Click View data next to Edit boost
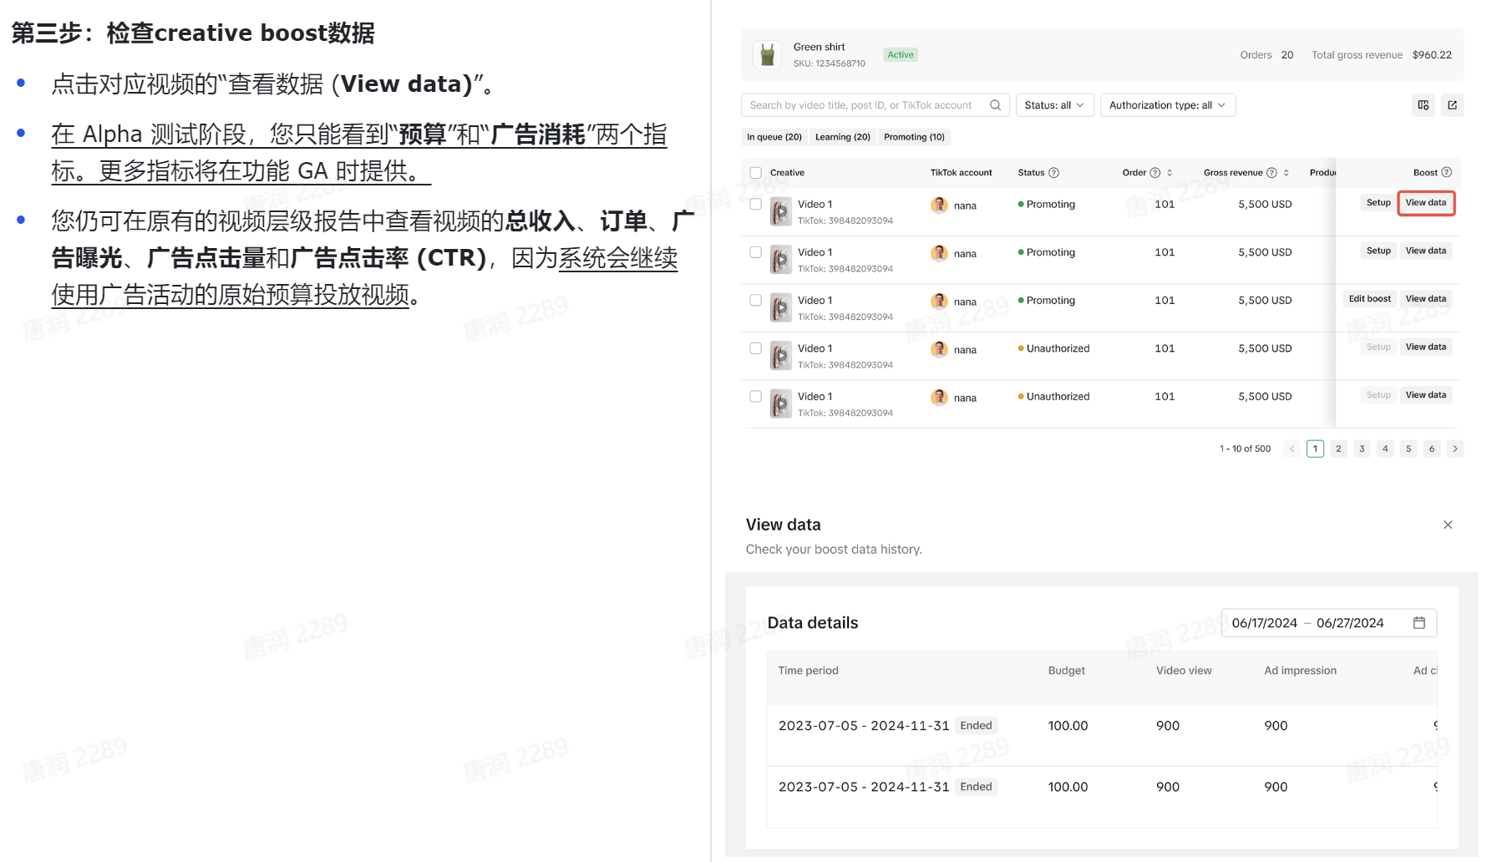 click(x=1425, y=299)
